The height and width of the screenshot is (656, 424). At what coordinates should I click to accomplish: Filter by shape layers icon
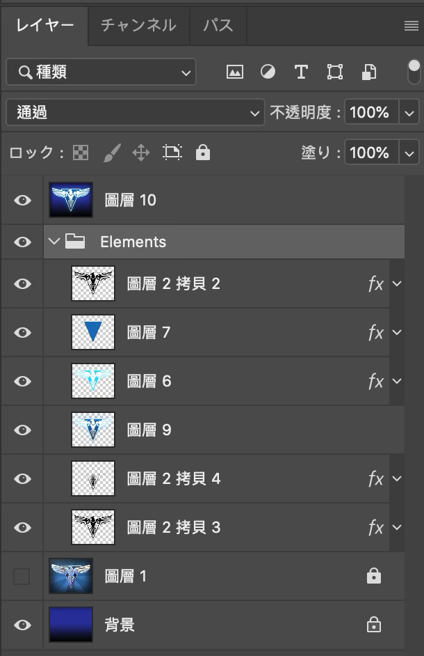pos(334,72)
